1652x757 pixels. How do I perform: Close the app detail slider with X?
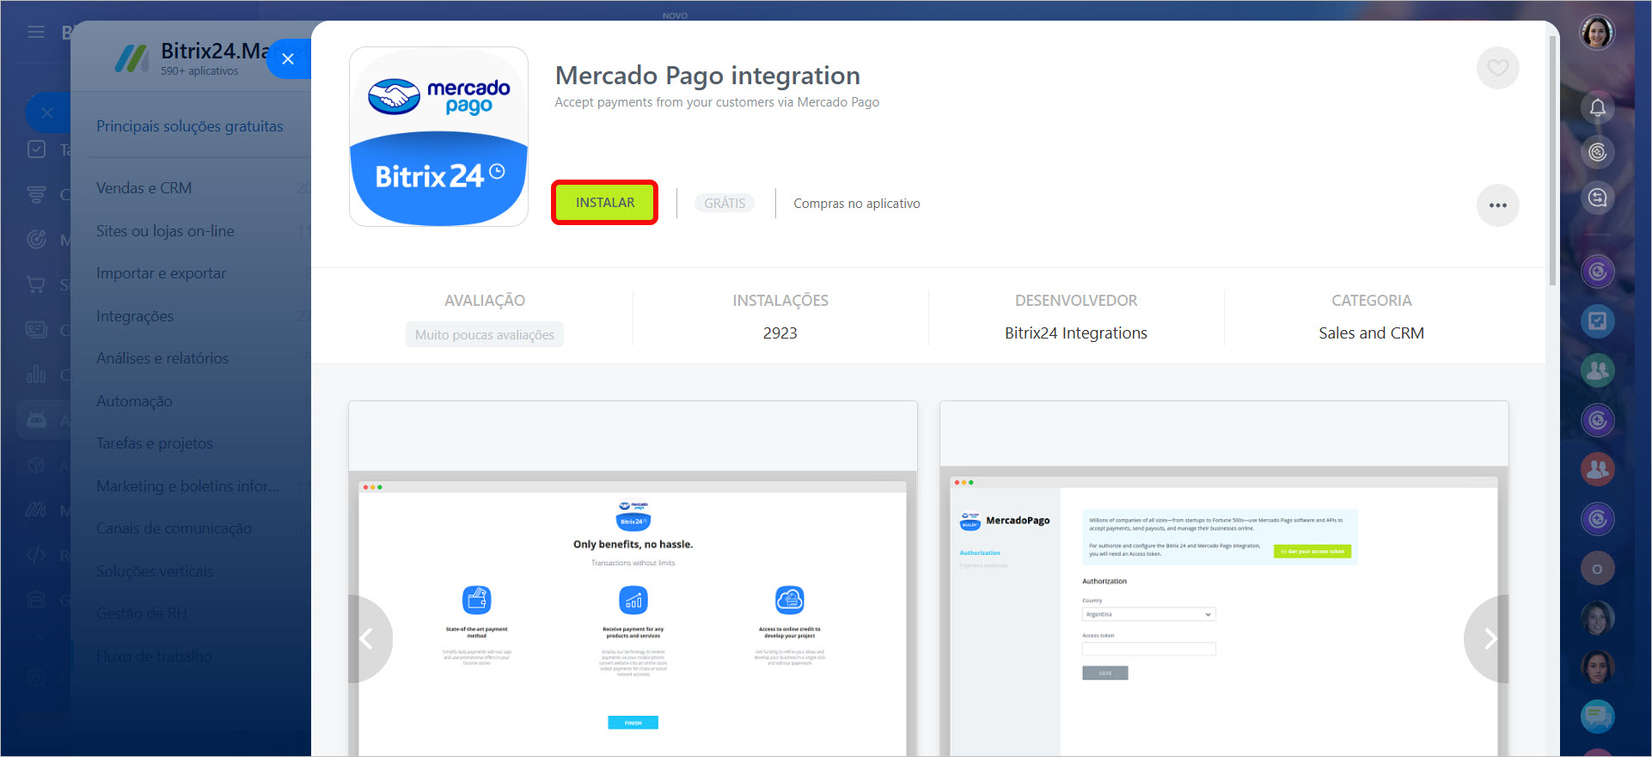[288, 59]
